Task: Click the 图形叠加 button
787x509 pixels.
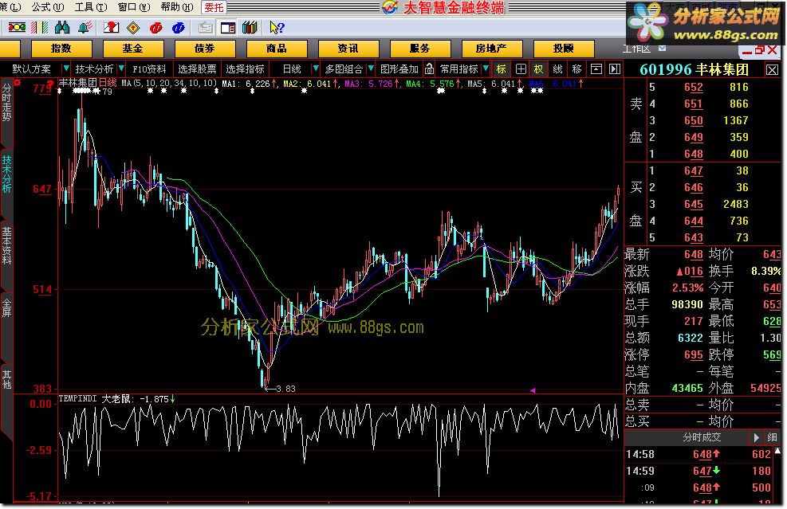Action: click(399, 69)
